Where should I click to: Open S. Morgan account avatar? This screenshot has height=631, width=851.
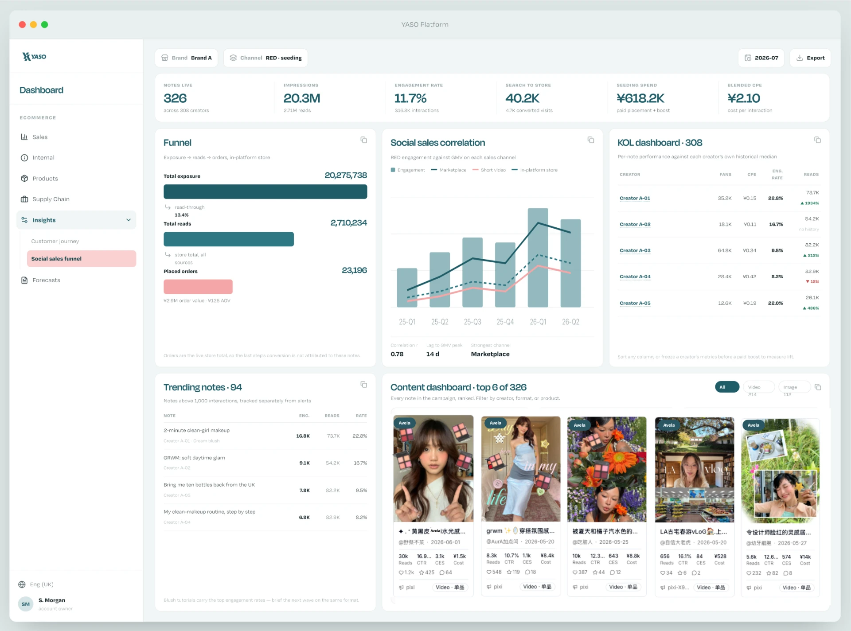pos(26,604)
